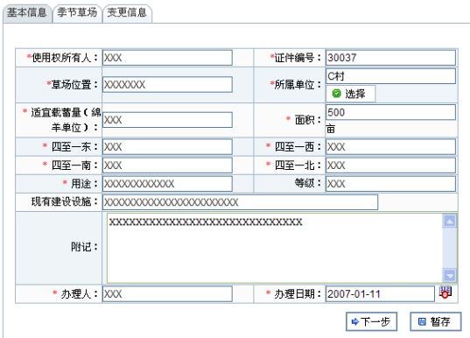
Task: Focus the 四至一西 input field
Action: point(390,146)
